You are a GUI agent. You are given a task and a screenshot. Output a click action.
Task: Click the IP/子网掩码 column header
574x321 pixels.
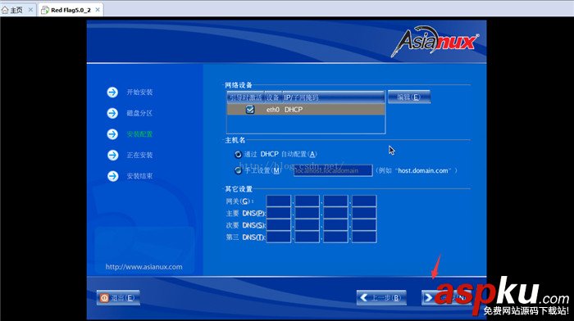coord(334,97)
